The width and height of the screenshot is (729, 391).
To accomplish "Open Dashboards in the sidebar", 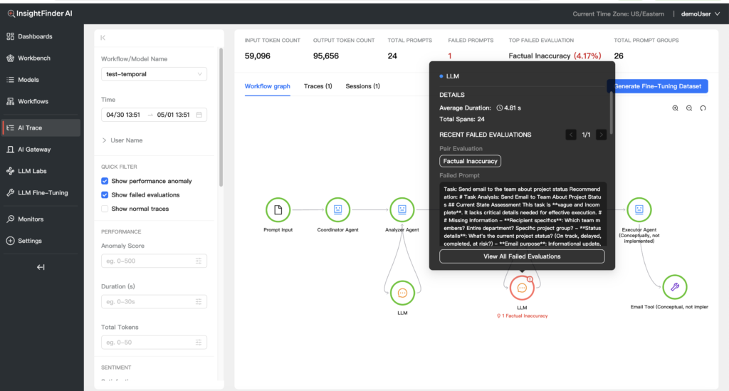I will point(35,36).
